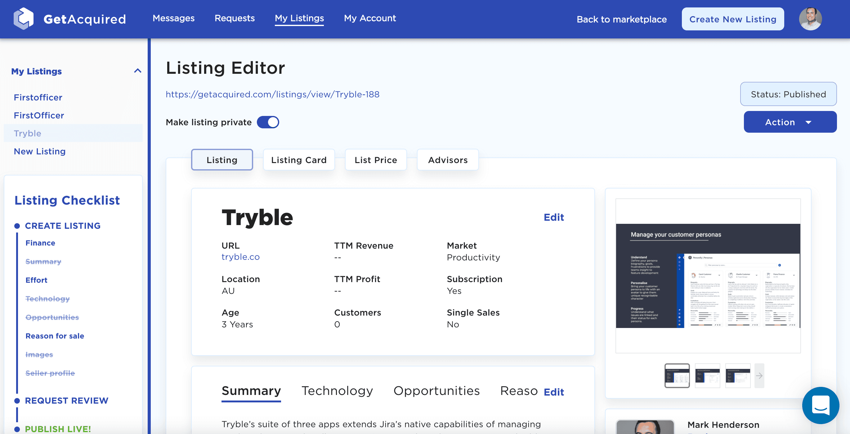Open the user profile avatar menu
850x434 pixels.
point(810,19)
